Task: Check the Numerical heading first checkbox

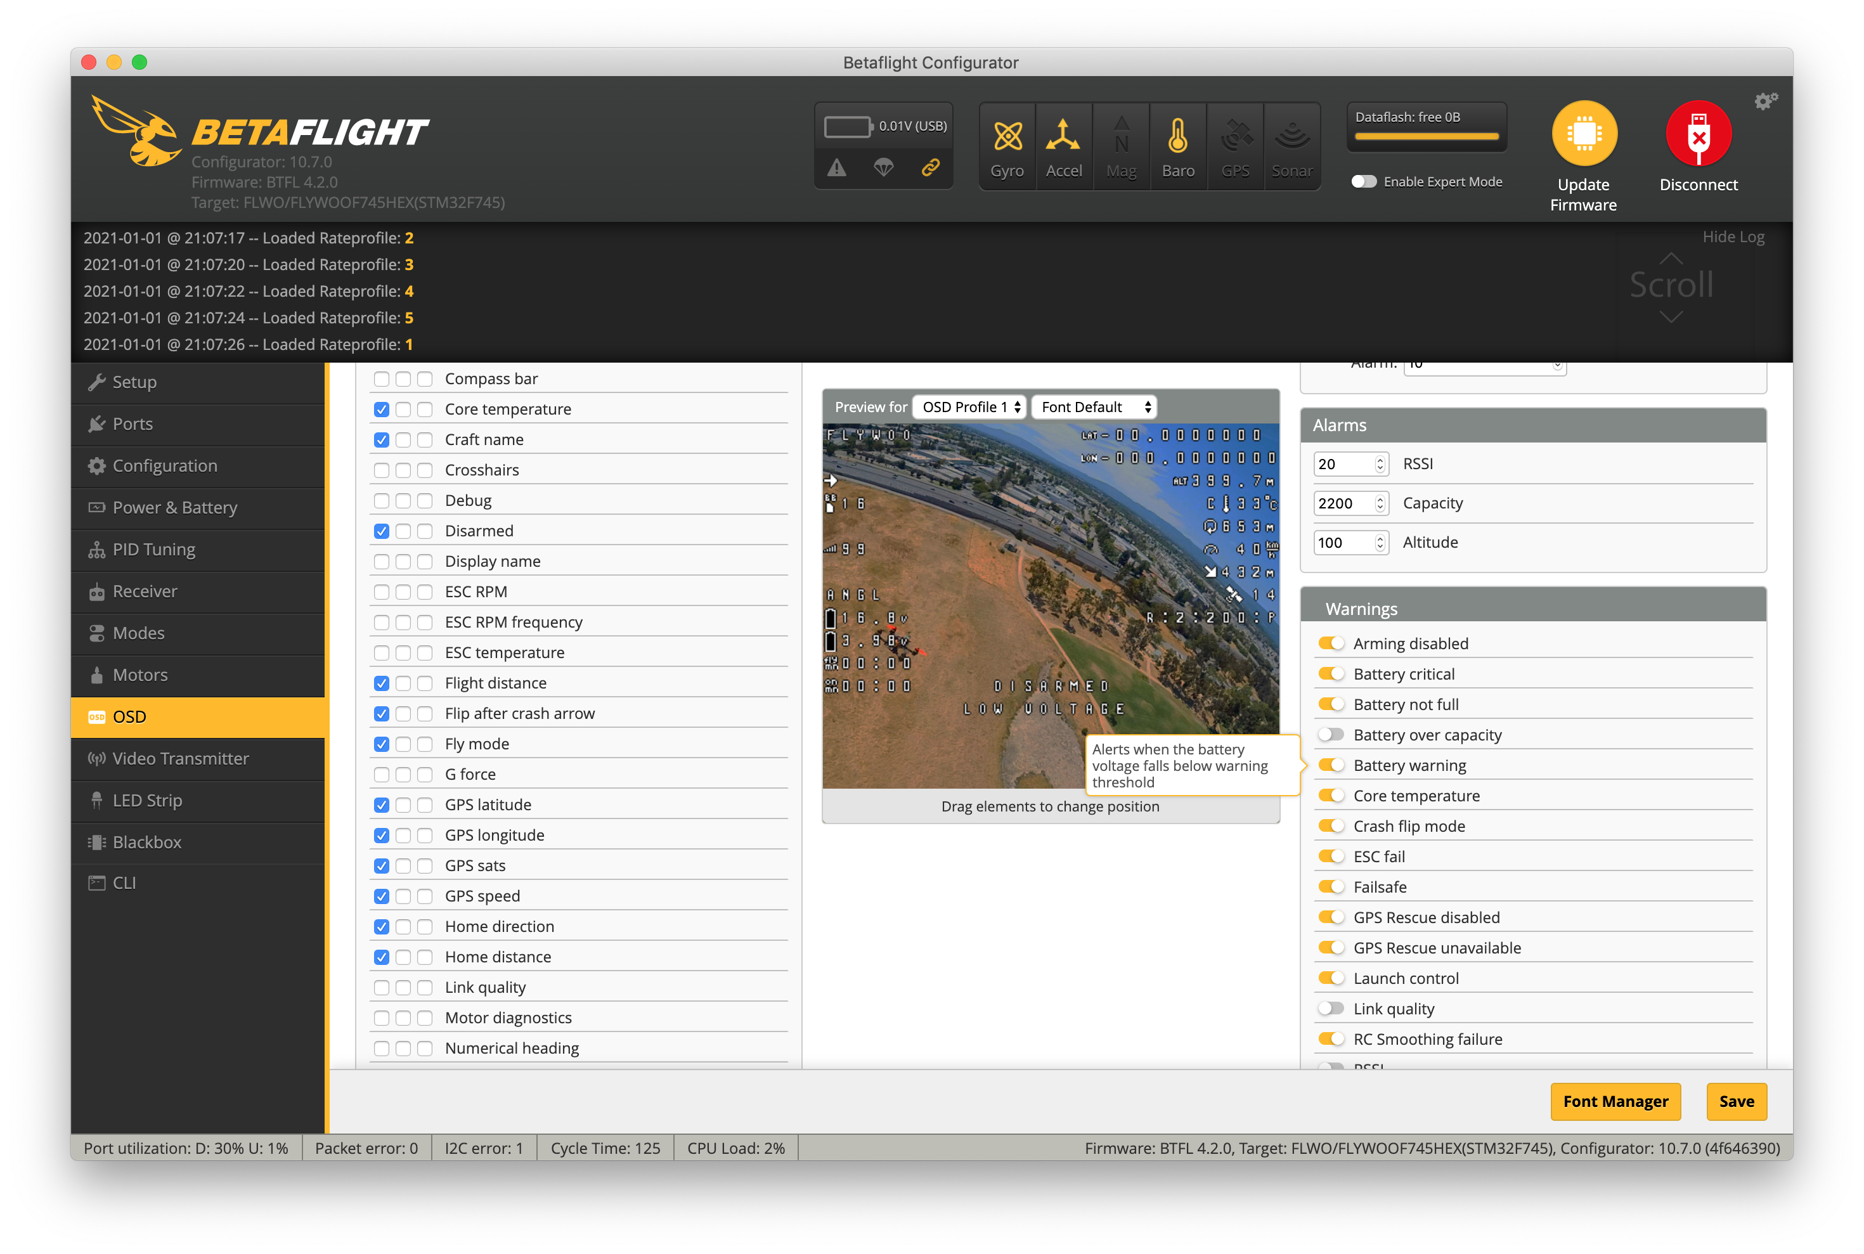Action: (x=382, y=1049)
